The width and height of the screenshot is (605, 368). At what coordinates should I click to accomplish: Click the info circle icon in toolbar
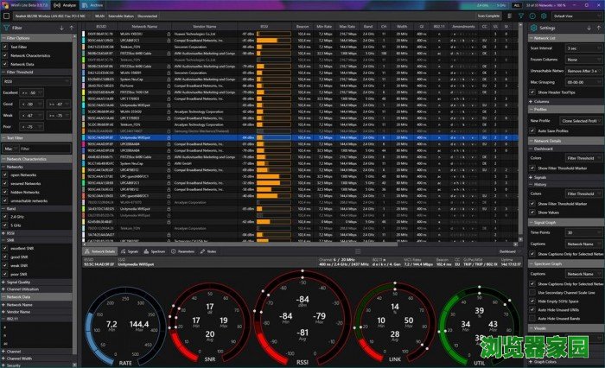click(x=531, y=16)
